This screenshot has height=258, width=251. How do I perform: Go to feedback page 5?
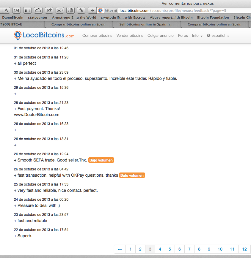coord(170,249)
